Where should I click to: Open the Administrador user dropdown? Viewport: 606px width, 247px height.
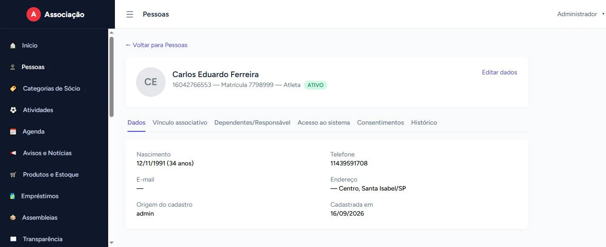coord(581,14)
